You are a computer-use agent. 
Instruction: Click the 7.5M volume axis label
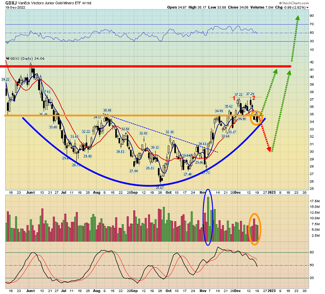click(x=316, y=224)
